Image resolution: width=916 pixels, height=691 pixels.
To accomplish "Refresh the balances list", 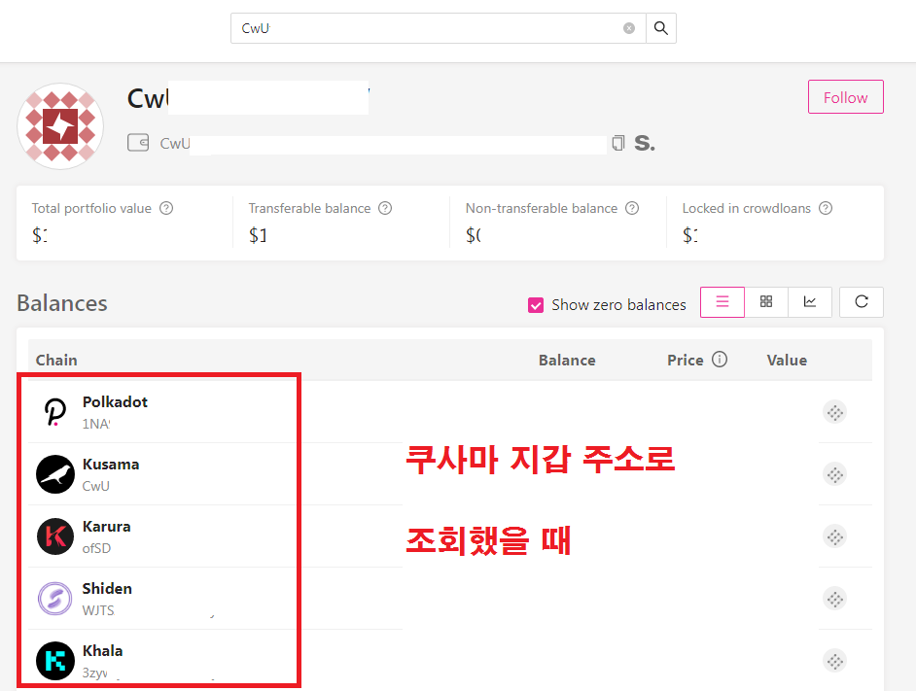I will 862,302.
